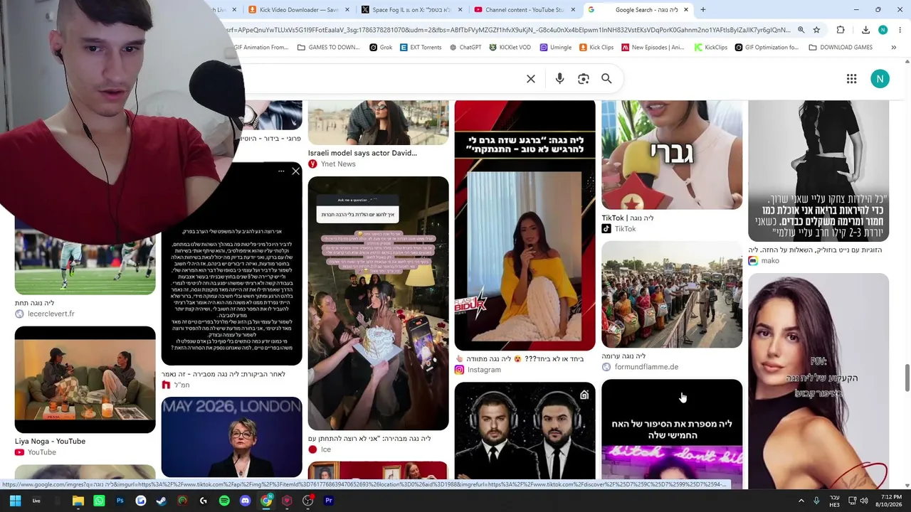Image resolution: width=911 pixels, height=512 pixels.
Task: Open the DOWNLOAD GAMES bookmark folder
Action: (x=841, y=48)
